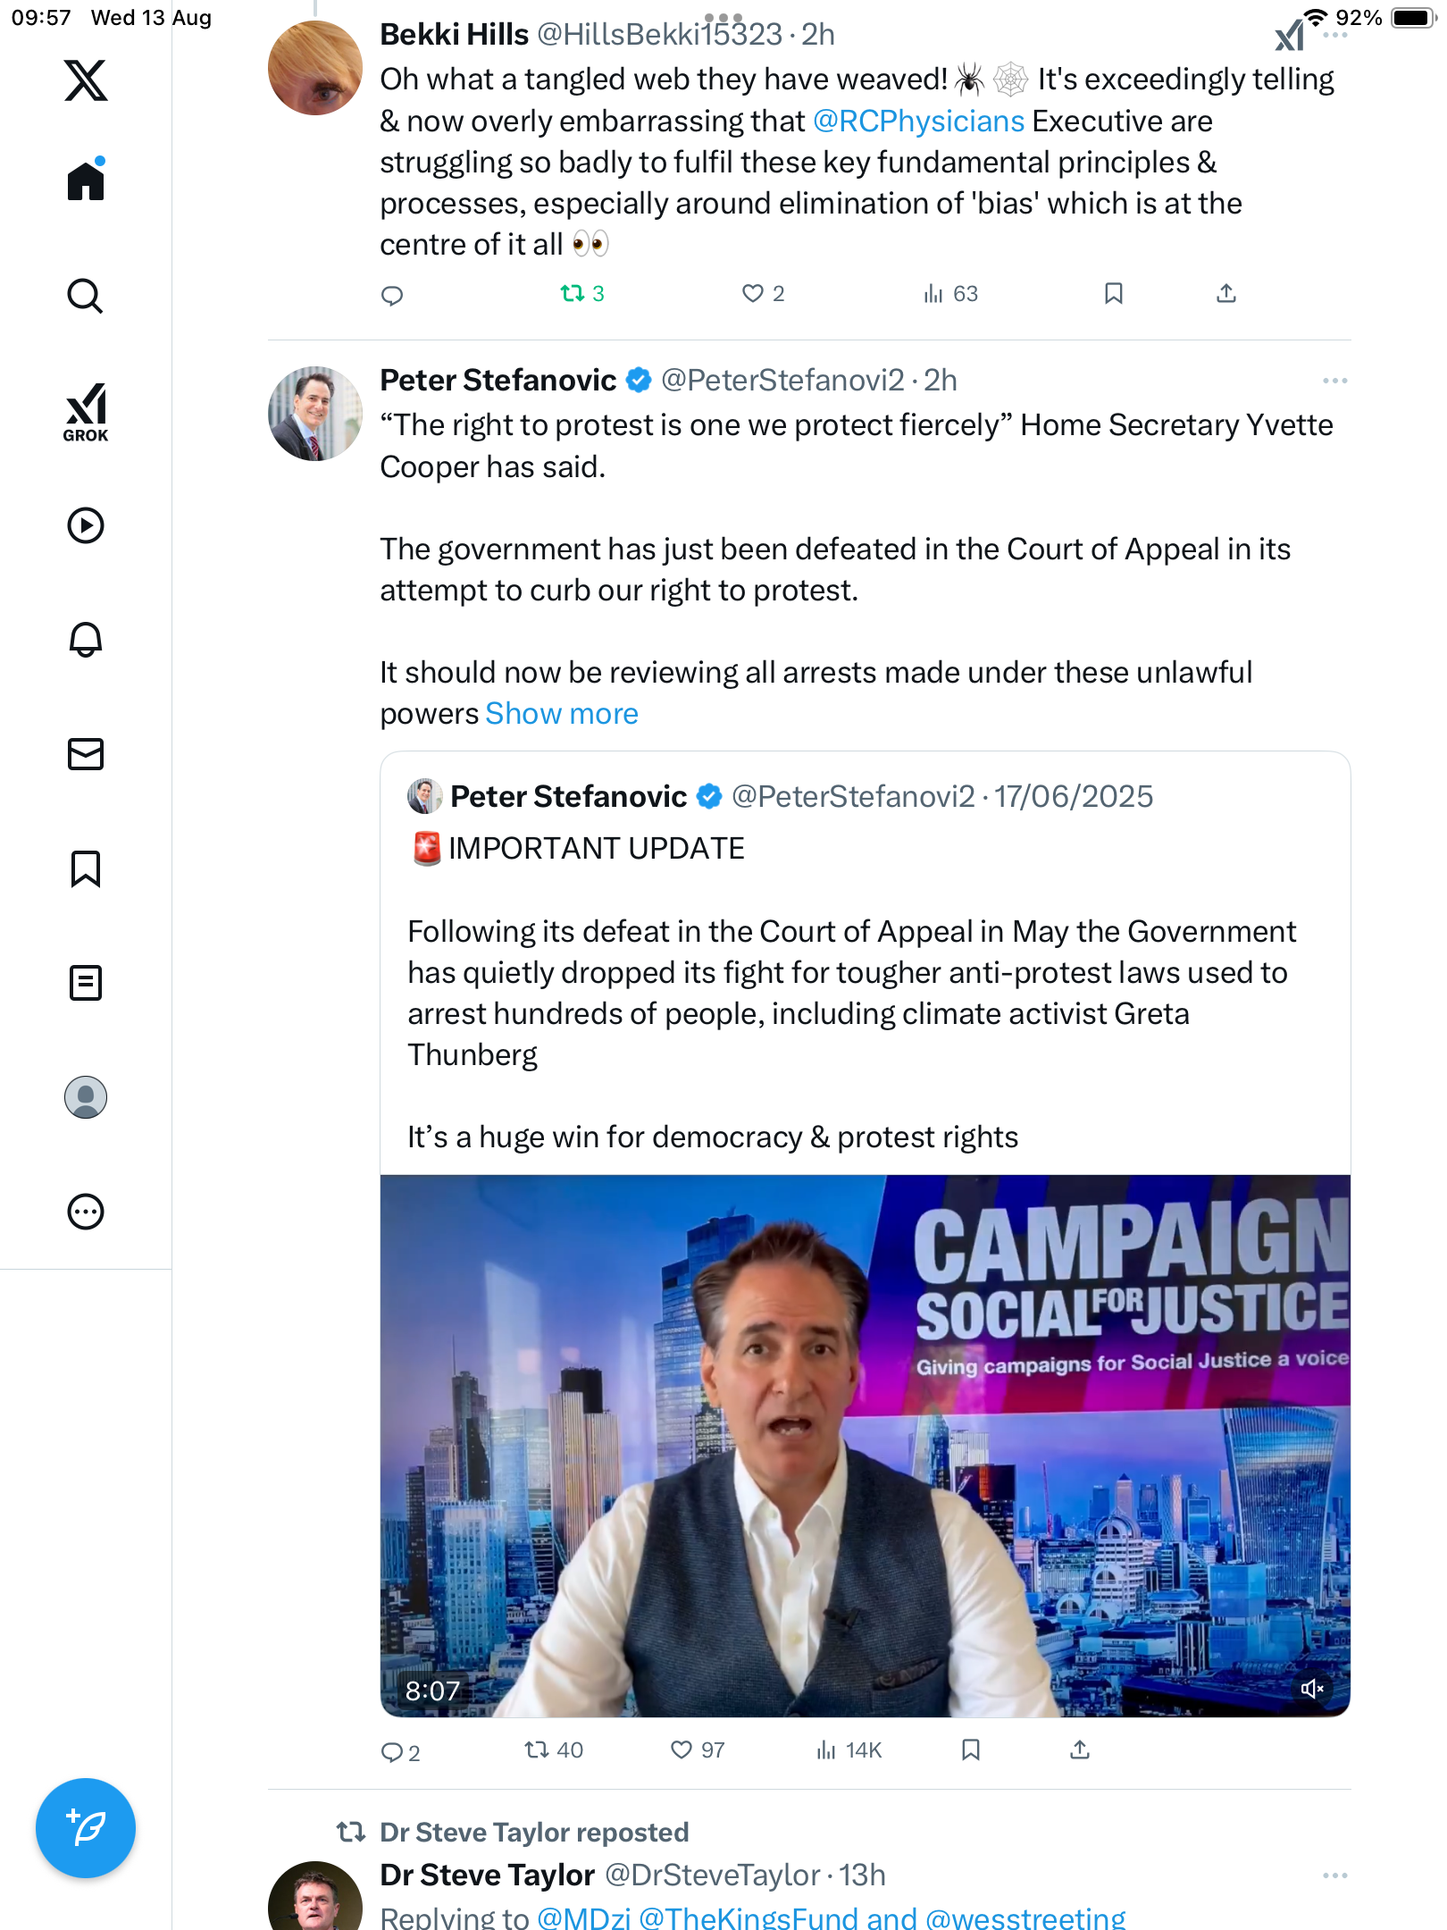Open more options on Peter Stefanovic's post
Image resolution: width=1447 pixels, height=1930 pixels.
coord(1334,381)
